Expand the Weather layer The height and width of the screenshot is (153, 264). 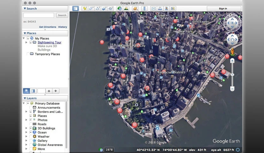pos(26,136)
